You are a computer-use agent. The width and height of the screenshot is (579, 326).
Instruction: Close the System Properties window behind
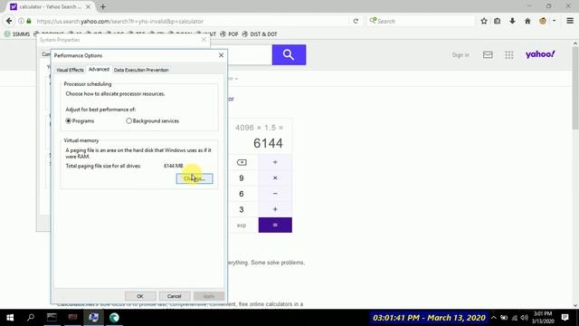click(204, 40)
